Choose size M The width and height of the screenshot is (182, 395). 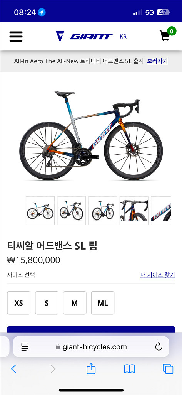pos(75,303)
